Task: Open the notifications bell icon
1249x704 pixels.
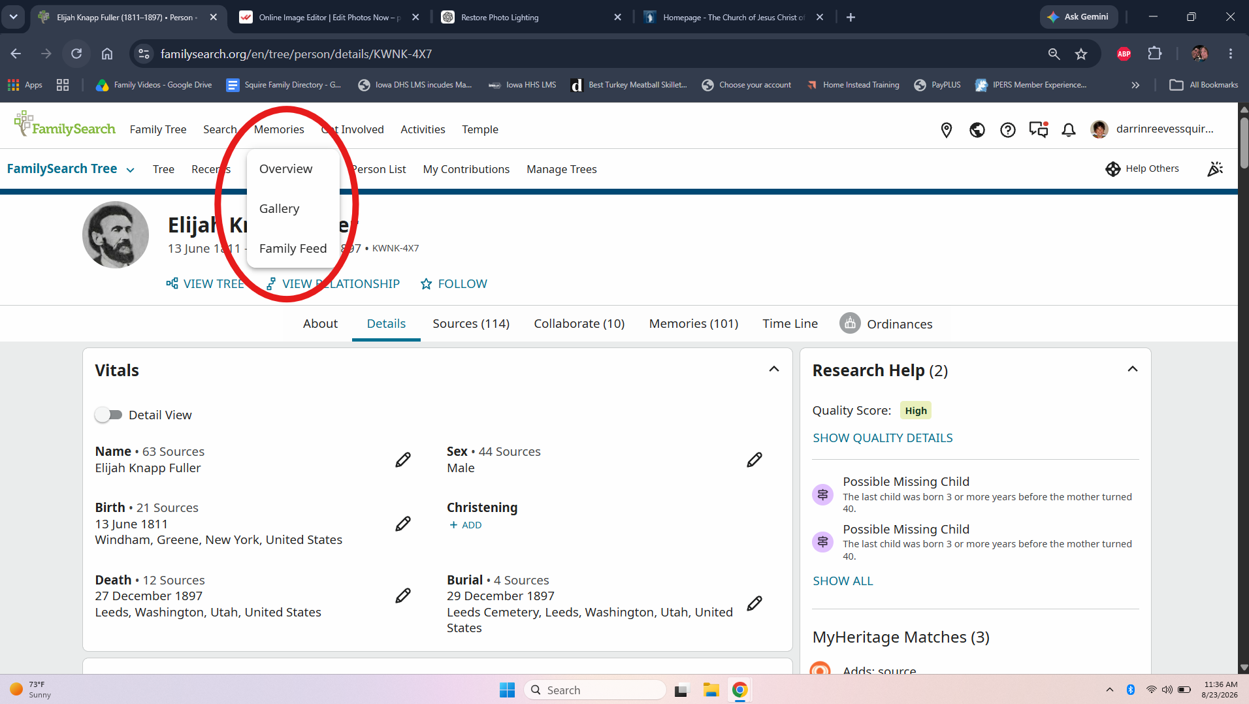Action: pyautogui.click(x=1069, y=130)
